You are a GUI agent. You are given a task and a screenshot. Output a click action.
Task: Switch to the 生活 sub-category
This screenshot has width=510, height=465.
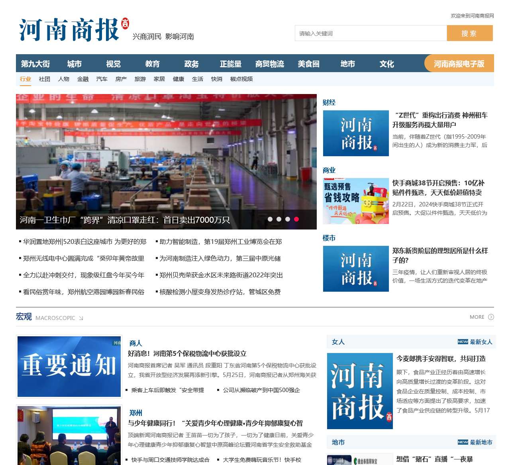tap(198, 79)
